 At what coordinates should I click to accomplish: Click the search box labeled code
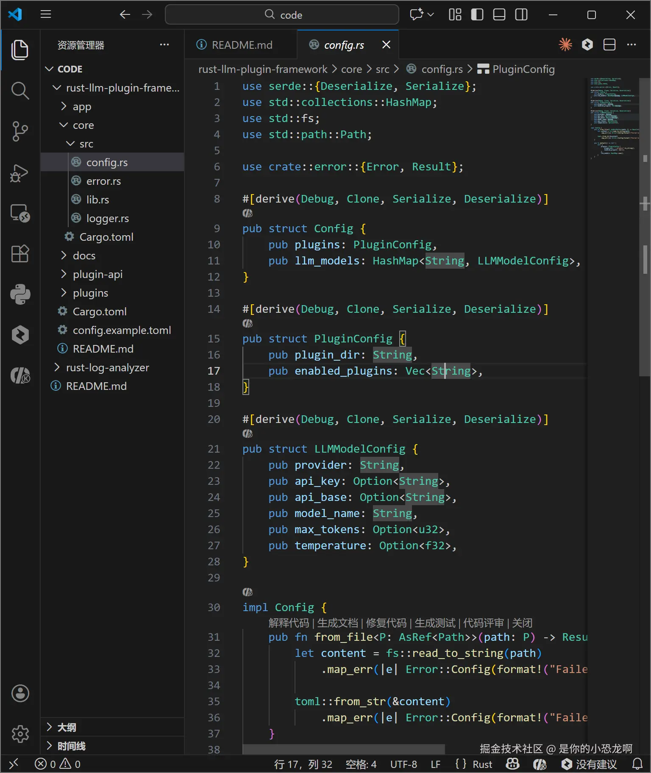282,15
